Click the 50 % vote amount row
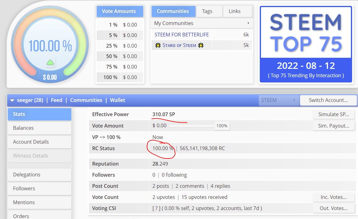The width and height of the screenshot is (358, 219). tap(120, 56)
